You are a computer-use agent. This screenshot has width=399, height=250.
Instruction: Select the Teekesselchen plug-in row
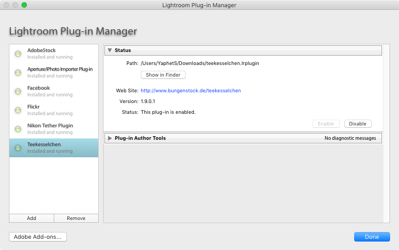pos(54,148)
